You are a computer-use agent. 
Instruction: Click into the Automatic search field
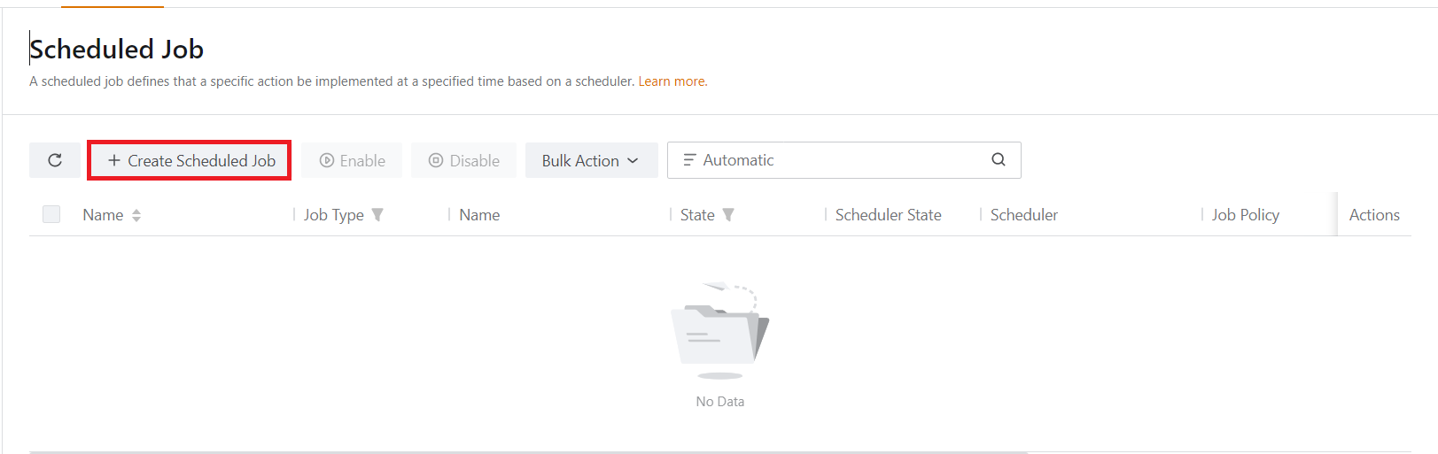tap(842, 160)
